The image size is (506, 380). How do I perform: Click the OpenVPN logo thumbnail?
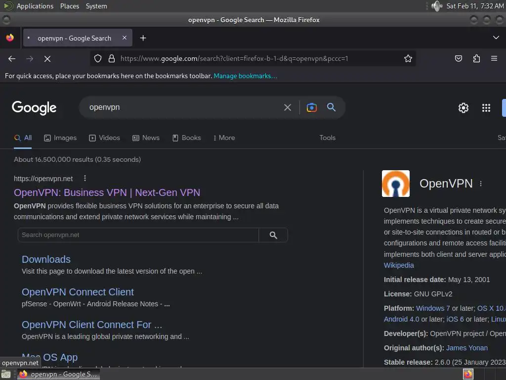(x=396, y=184)
